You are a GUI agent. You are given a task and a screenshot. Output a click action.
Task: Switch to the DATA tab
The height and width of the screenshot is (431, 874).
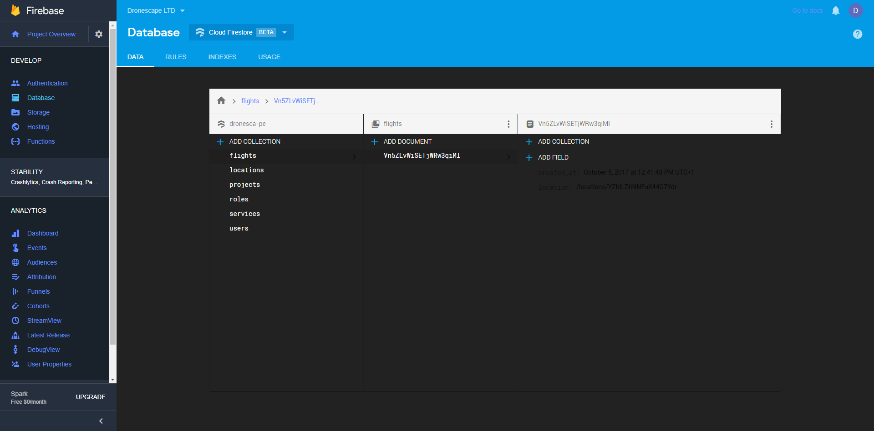(x=135, y=57)
